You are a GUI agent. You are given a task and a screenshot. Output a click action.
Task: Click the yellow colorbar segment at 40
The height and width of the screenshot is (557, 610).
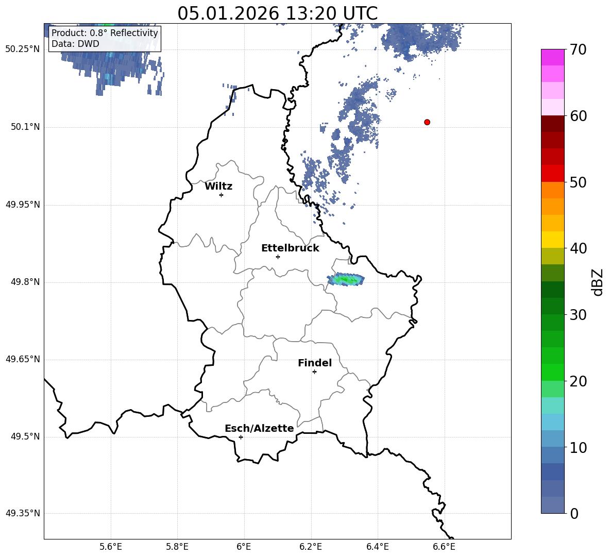pyautogui.click(x=553, y=240)
